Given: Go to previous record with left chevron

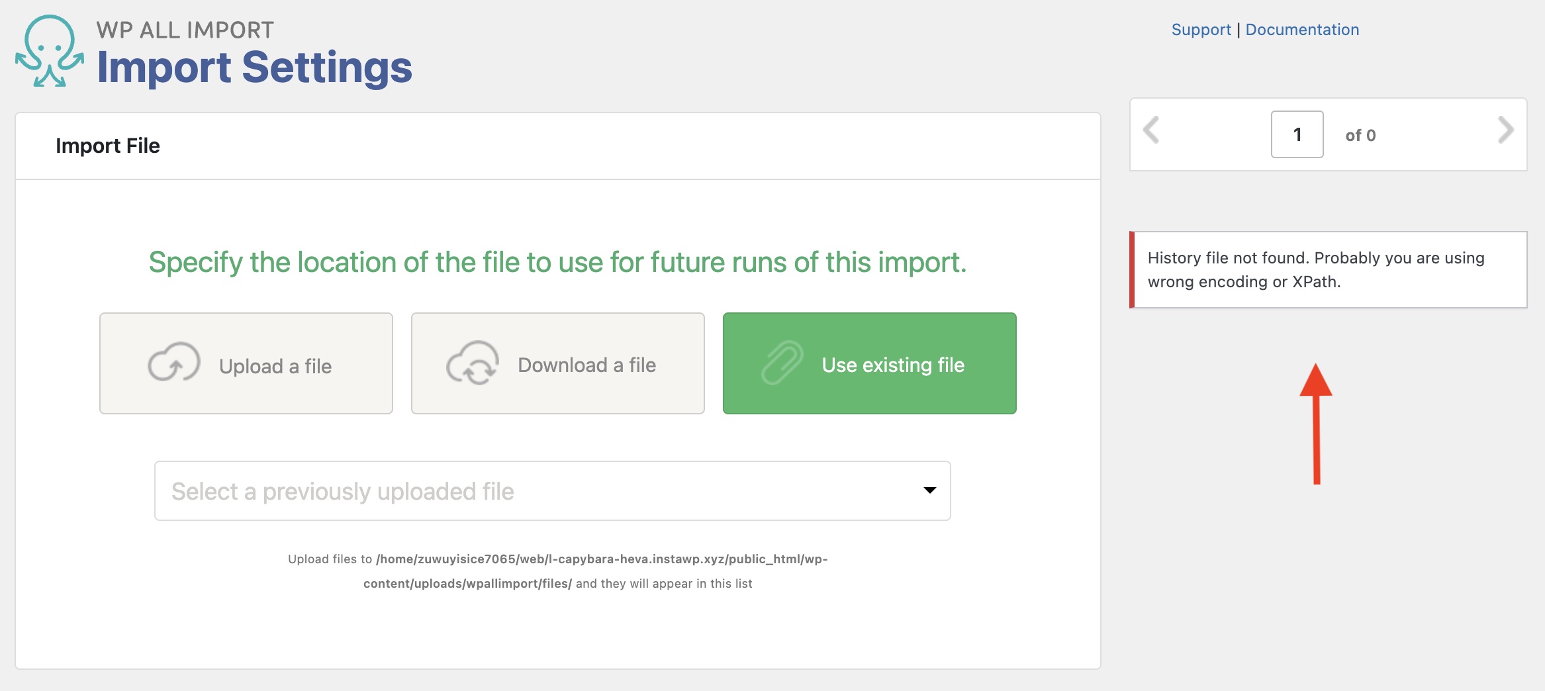Looking at the screenshot, I should (x=1152, y=130).
